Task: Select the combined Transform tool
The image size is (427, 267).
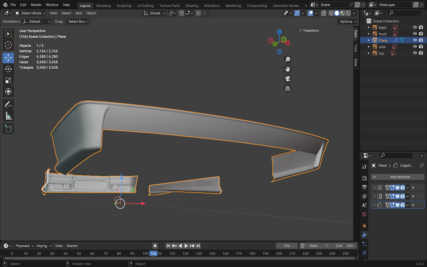Action: pyautogui.click(x=8, y=92)
